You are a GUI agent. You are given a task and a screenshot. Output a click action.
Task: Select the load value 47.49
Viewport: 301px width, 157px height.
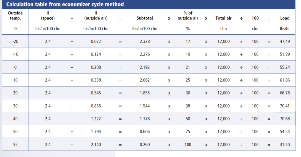tap(285, 41)
